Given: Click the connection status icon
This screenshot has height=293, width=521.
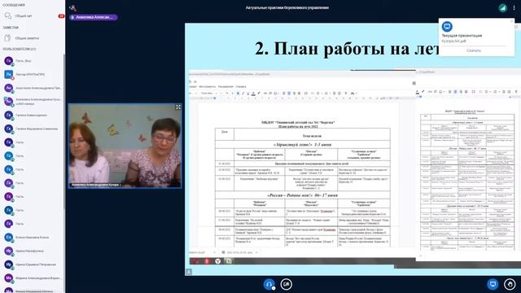Looking at the screenshot, I should 503,7.
